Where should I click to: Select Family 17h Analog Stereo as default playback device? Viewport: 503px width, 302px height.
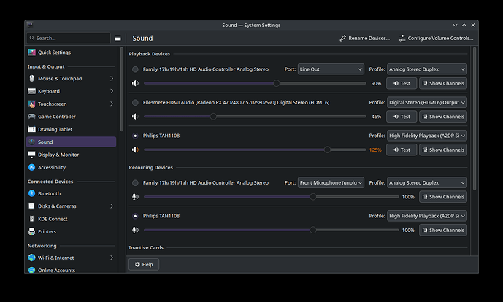click(x=135, y=69)
